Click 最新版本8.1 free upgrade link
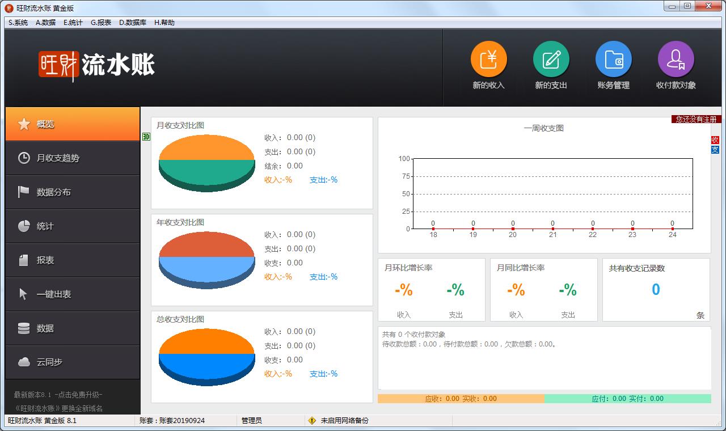 point(58,395)
